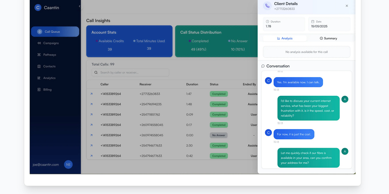Open details arrow for the No Answer call

click(x=91, y=135)
